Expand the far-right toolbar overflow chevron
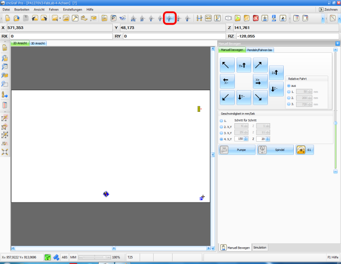 339,18
